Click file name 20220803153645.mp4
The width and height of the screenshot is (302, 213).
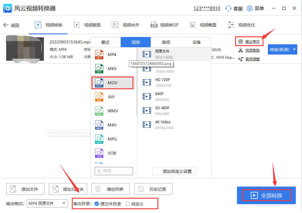coord(70,42)
